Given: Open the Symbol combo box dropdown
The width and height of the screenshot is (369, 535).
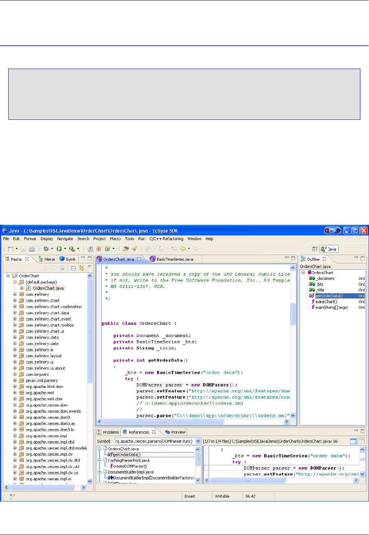Looking at the screenshot, I should coord(198,441).
